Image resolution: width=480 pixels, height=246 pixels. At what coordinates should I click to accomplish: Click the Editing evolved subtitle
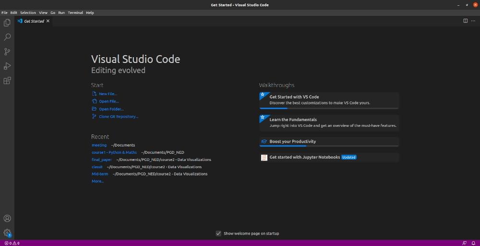118,71
